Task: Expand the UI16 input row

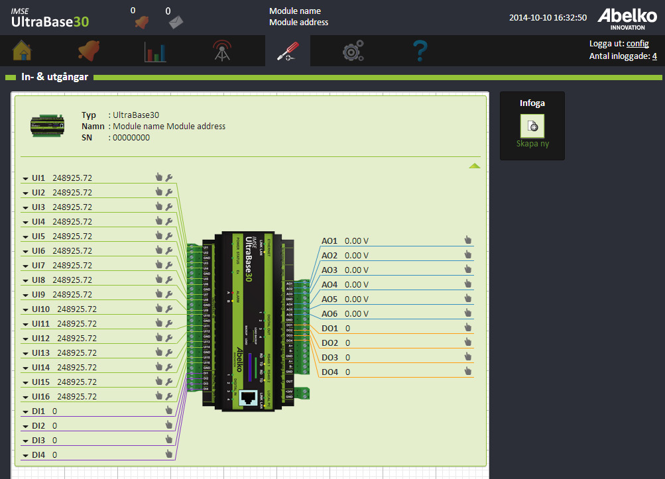Action: pyautogui.click(x=25, y=398)
